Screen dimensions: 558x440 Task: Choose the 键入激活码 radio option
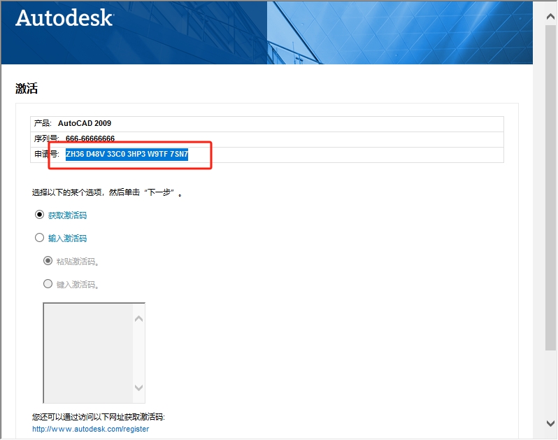pyautogui.click(x=48, y=284)
